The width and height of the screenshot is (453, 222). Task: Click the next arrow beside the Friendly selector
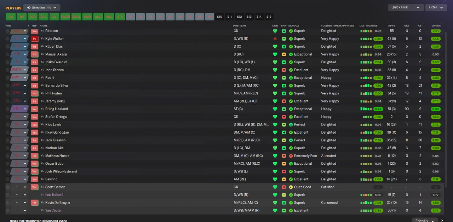[x=442, y=221]
